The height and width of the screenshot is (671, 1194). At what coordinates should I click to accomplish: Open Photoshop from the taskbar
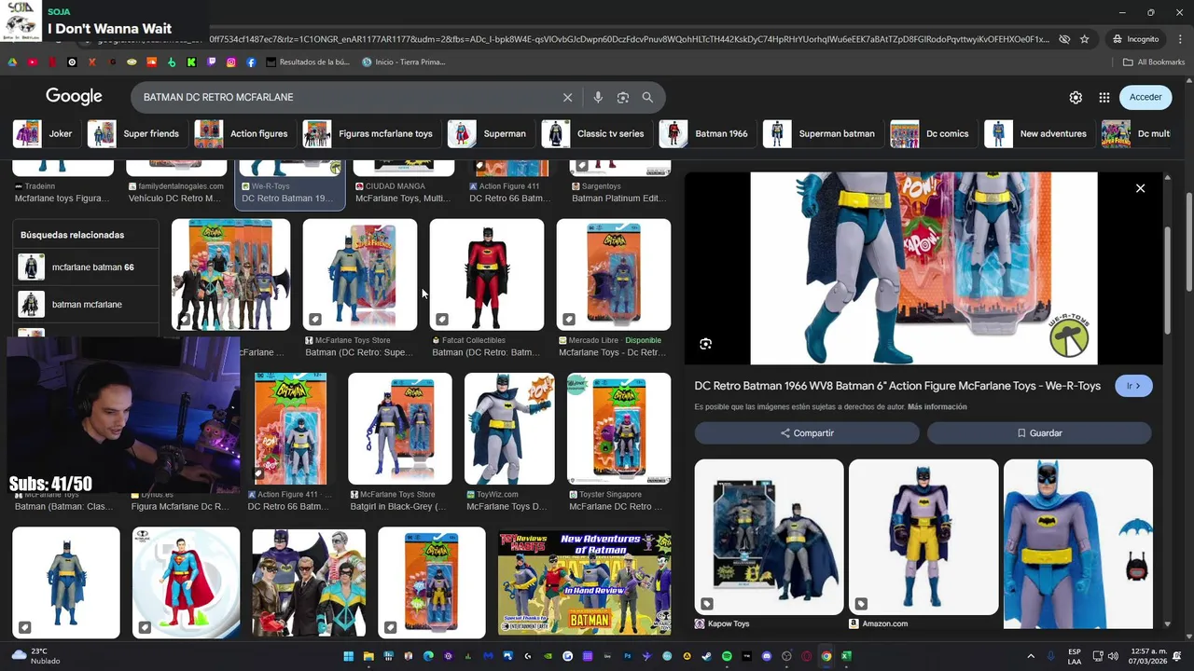coord(628,656)
